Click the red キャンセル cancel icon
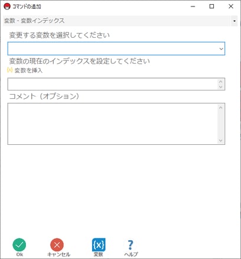This screenshot has width=241, height=259. [x=57, y=245]
